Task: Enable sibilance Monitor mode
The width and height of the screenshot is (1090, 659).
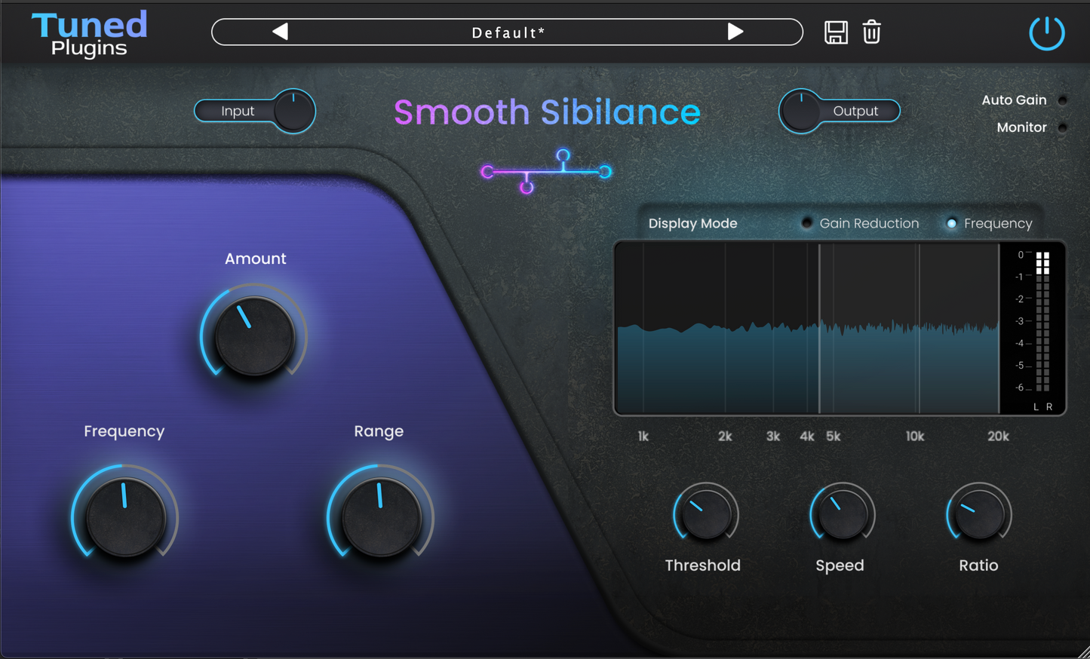Action: pos(1063,127)
